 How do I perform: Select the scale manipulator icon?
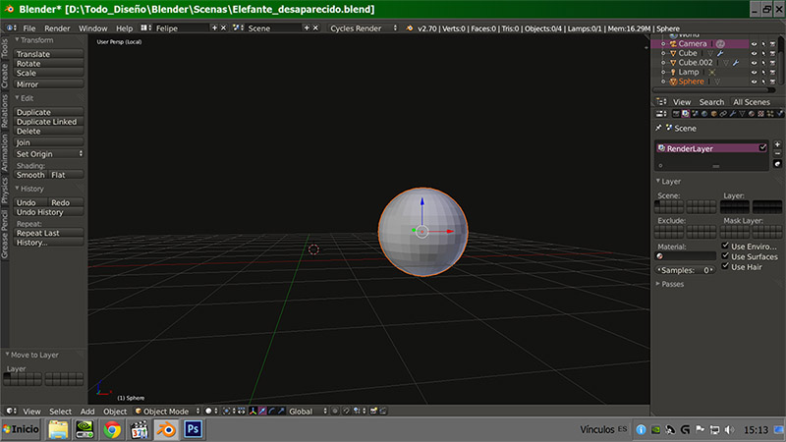pos(282,411)
